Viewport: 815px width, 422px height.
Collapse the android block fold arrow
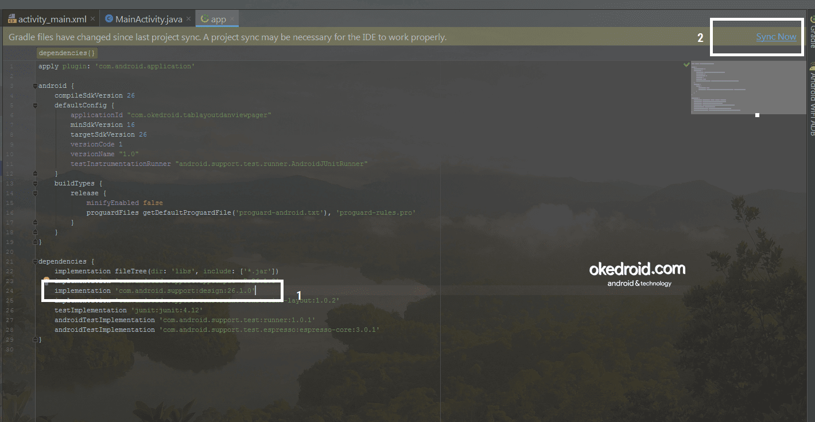(34, 85)
